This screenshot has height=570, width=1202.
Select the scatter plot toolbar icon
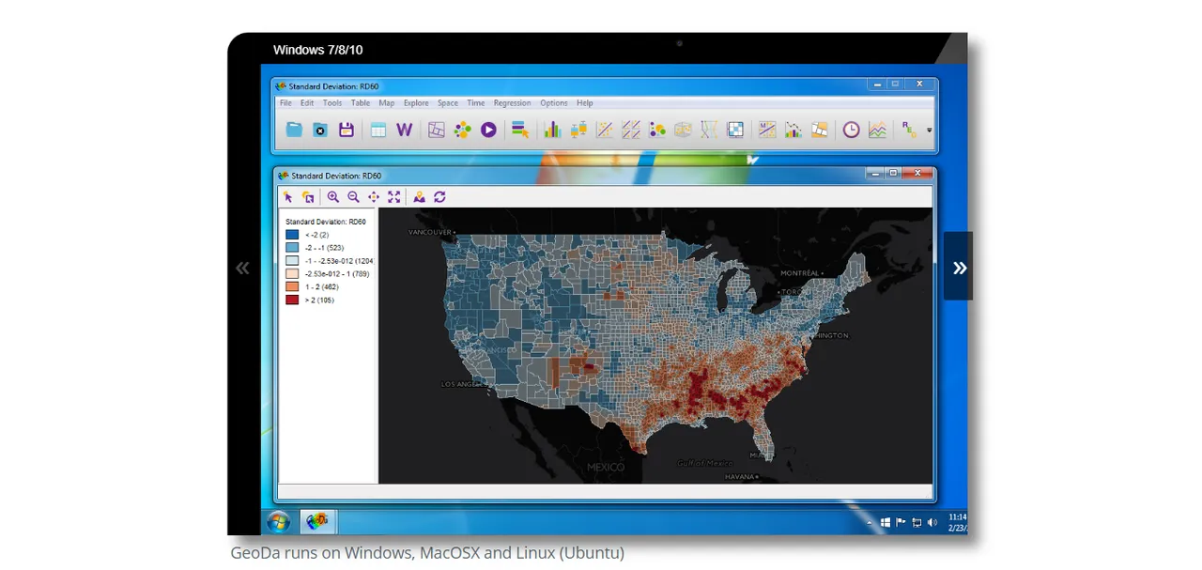(x=605, y=131)
